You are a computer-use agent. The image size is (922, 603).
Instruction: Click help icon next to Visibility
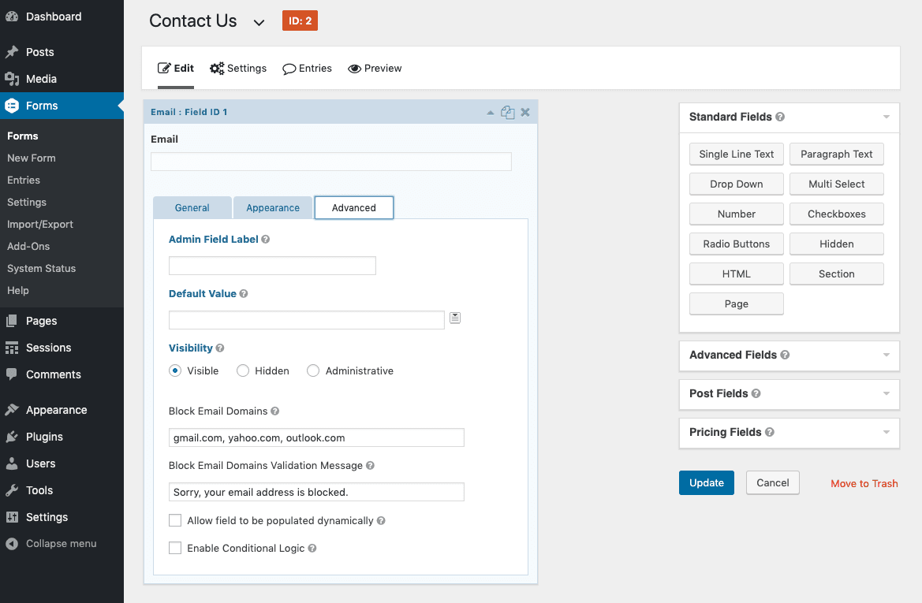click(x=220, y=348)
